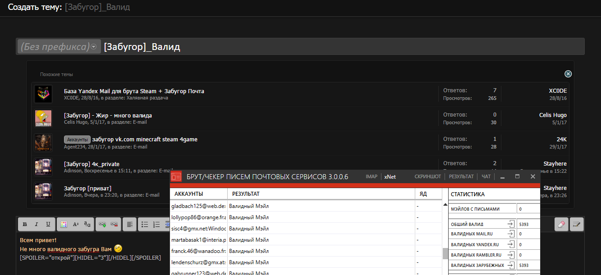
Task: Export ВАЛИДНЫХ RAMBLER.RU results via arrow icon
Action: point(510,255)
